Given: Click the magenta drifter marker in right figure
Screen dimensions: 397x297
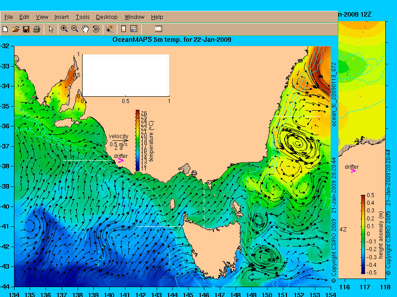Looking at the screenshot, I should pyautogui.click(x=353, y=171).
